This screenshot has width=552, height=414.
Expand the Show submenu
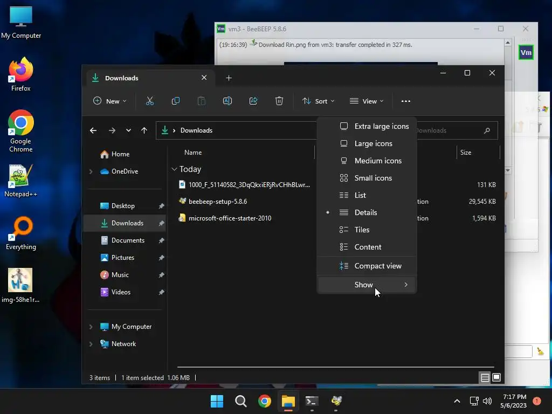[x=367, y=285]
